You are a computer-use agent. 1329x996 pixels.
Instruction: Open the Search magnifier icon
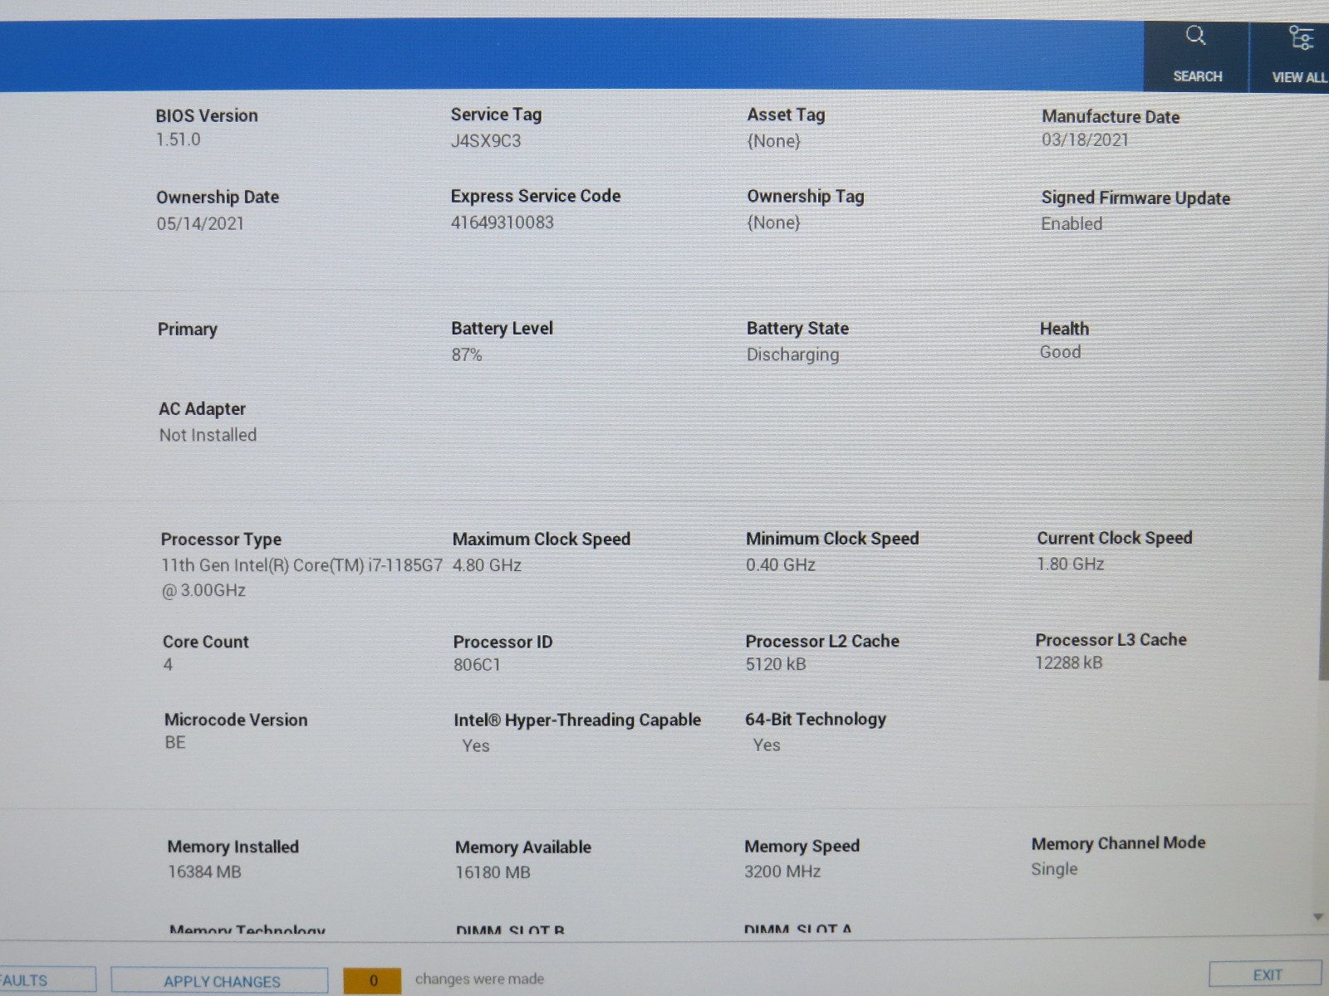1196,36
